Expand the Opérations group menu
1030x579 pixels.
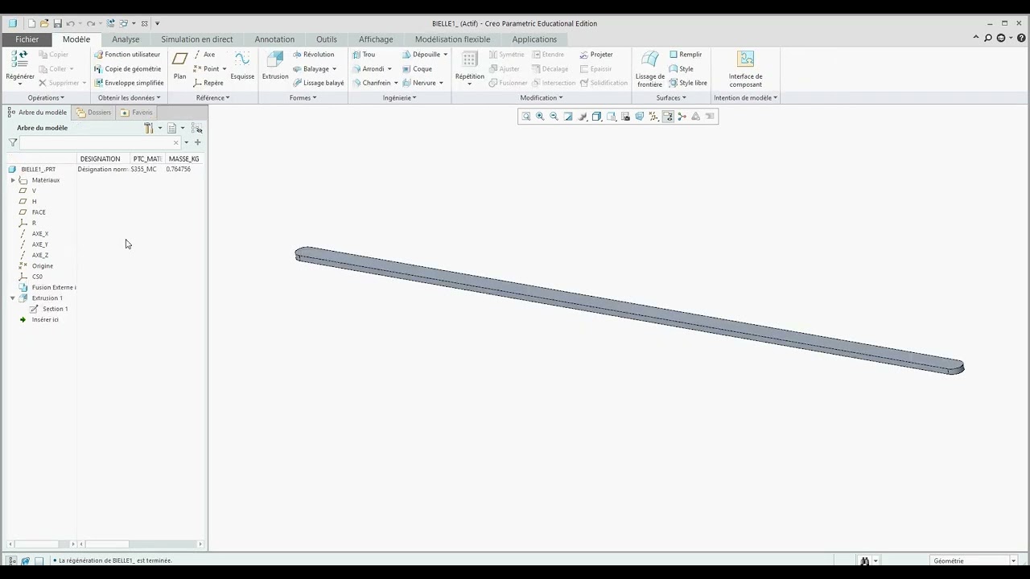tap(46, 98)
